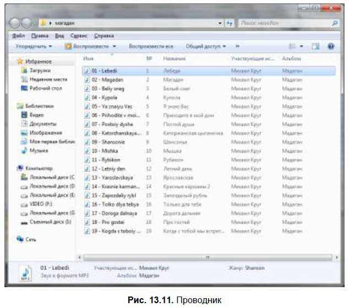Click the music file icon of 19 - Kogda s toboiy
349x307 pixels.
click(87, 231)
